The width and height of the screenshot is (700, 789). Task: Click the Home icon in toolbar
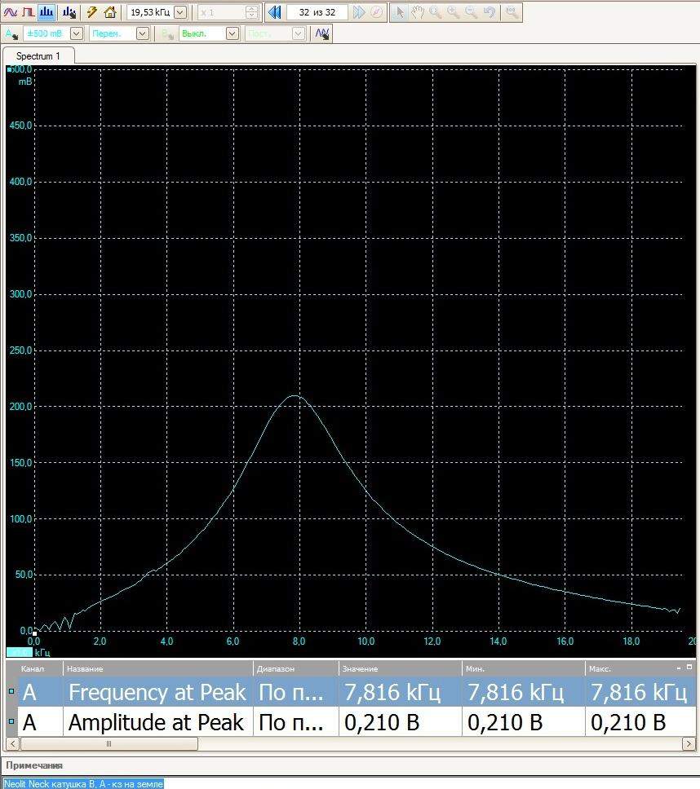pos(110,12)
